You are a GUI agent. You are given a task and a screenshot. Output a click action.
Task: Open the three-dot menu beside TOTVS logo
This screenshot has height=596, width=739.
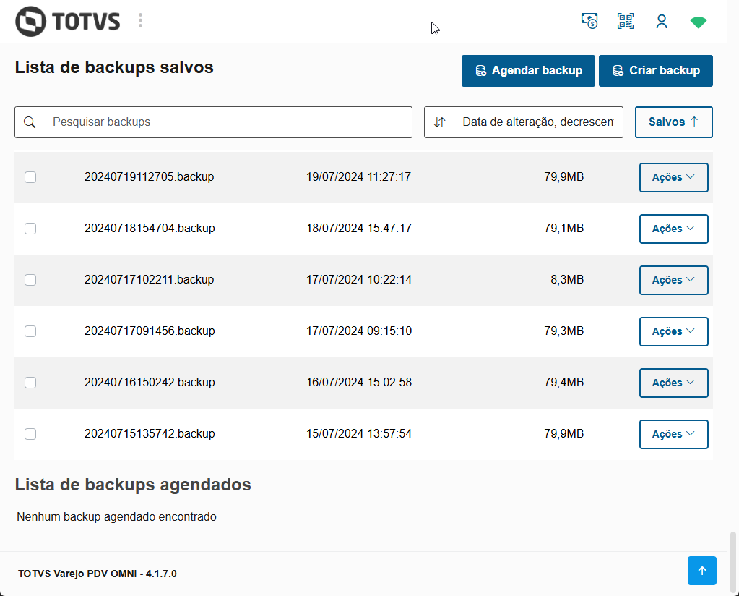tap(140, 20)
